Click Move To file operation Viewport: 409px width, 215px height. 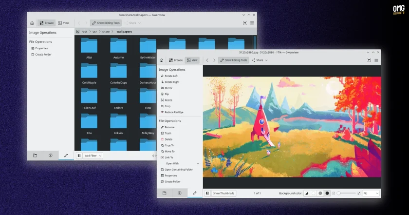[x=167, y=151]
